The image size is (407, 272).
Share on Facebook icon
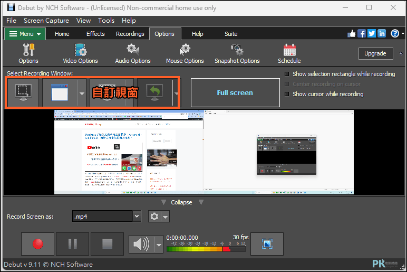tap(362, 34)
